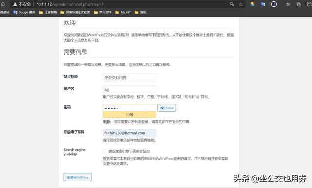This screenshot has width=312, height=188.
Task: Click the 用户名 field containing zgj
Action: click(130, 89)
